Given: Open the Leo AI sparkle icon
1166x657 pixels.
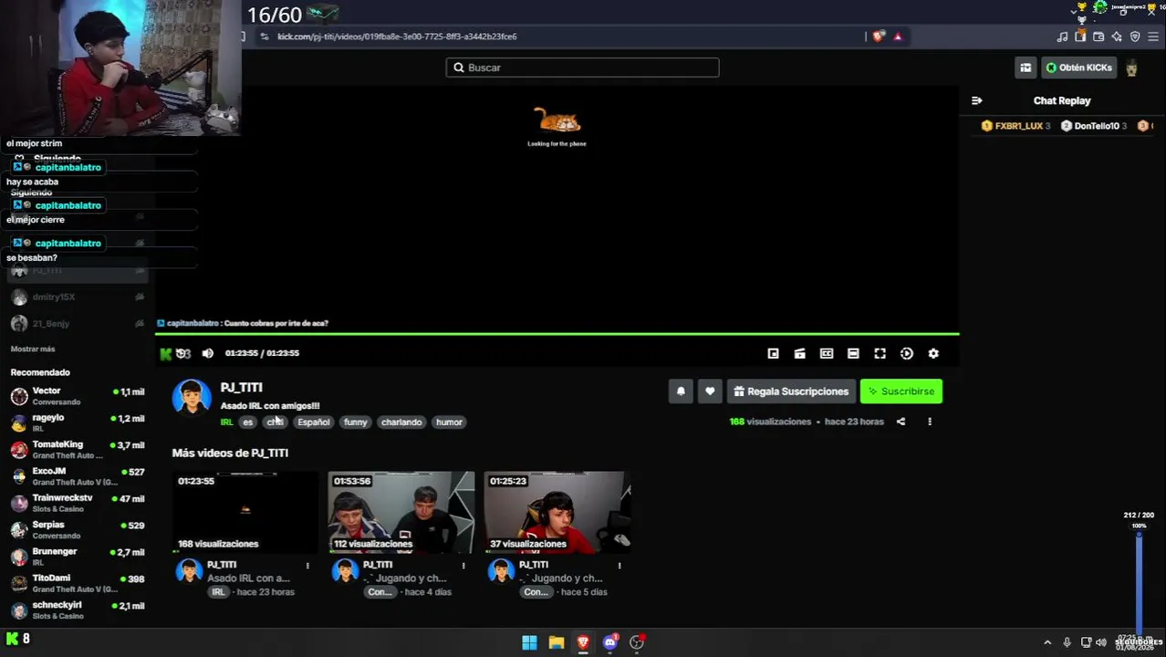Looking at the screenshot, I should (x=1117, y=36).
